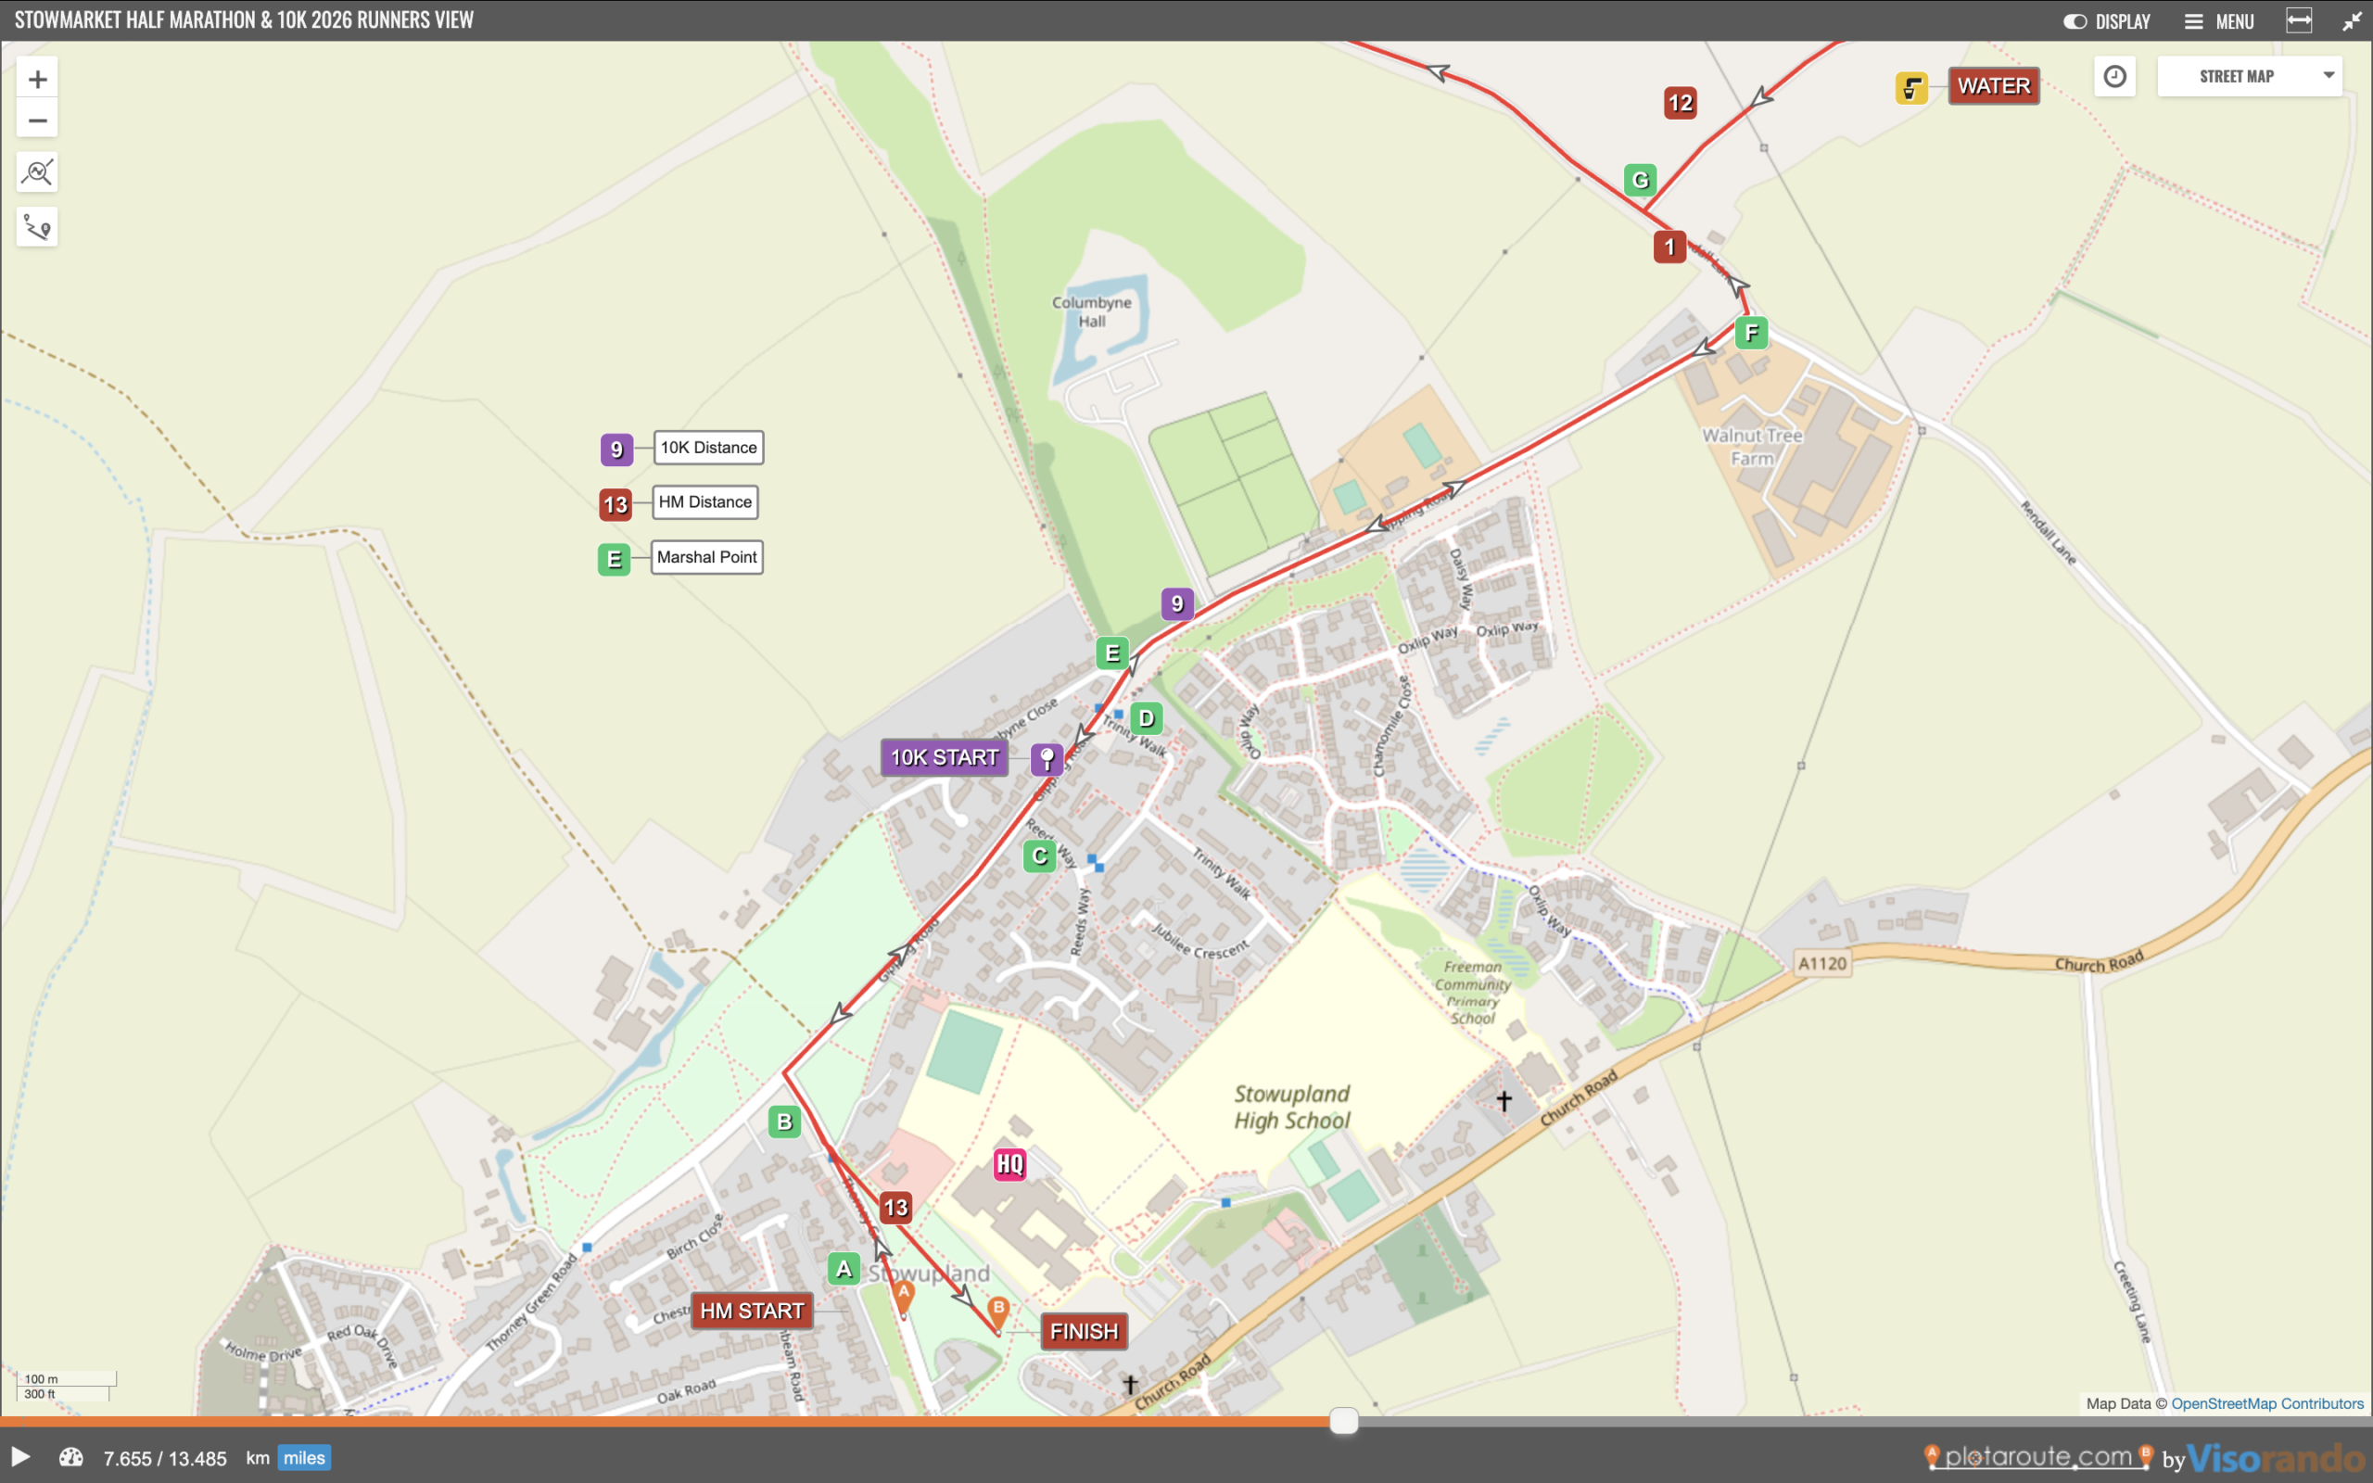Click the Stowupland High School map label
Screen dimensions: 2373x1483
[1291, 1108]
